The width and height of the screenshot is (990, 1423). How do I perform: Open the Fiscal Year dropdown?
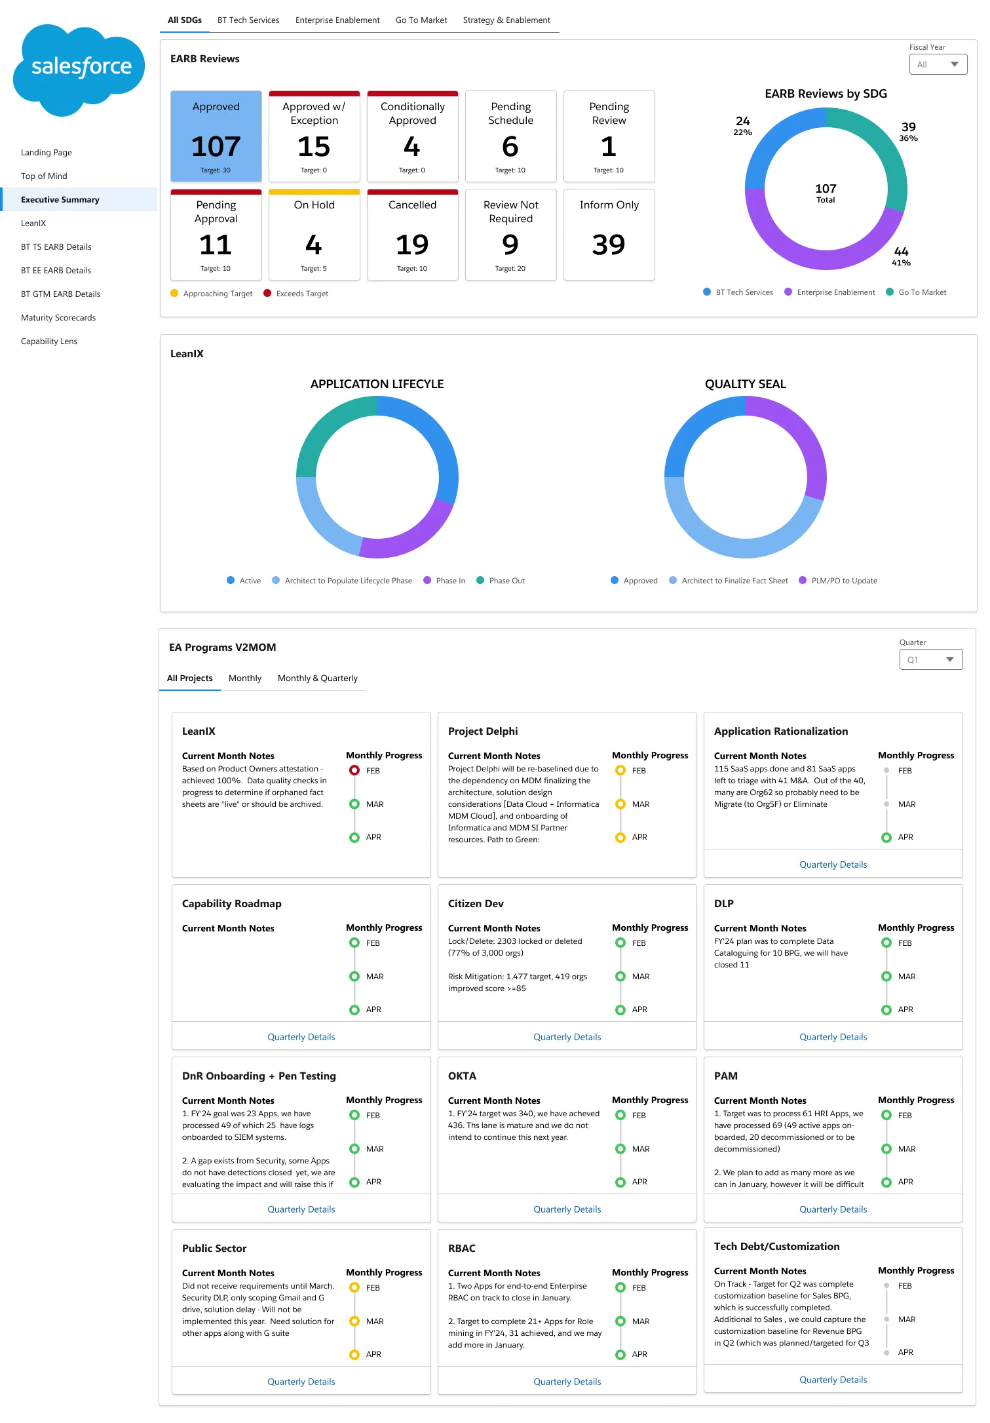938,64
